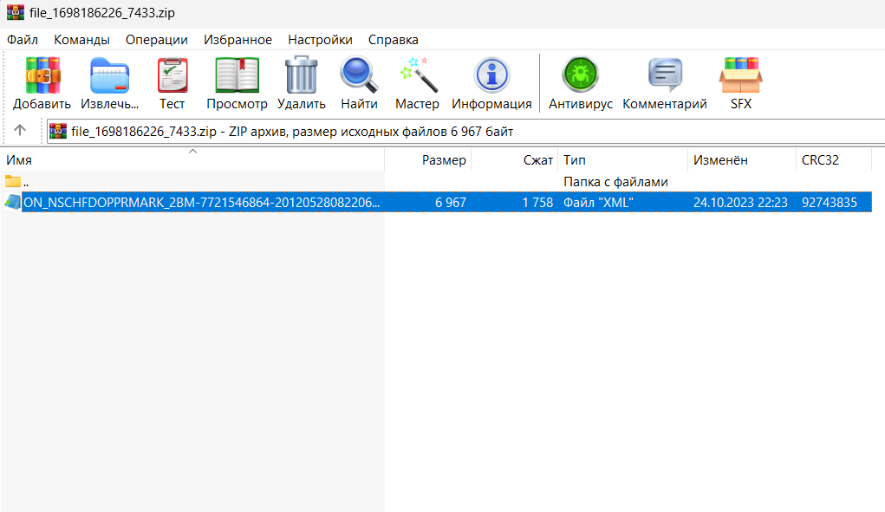This screenshot has width=885, height=512.
Task: Click the Добавить (Add) toolbar icon
Action: point(42,75)
